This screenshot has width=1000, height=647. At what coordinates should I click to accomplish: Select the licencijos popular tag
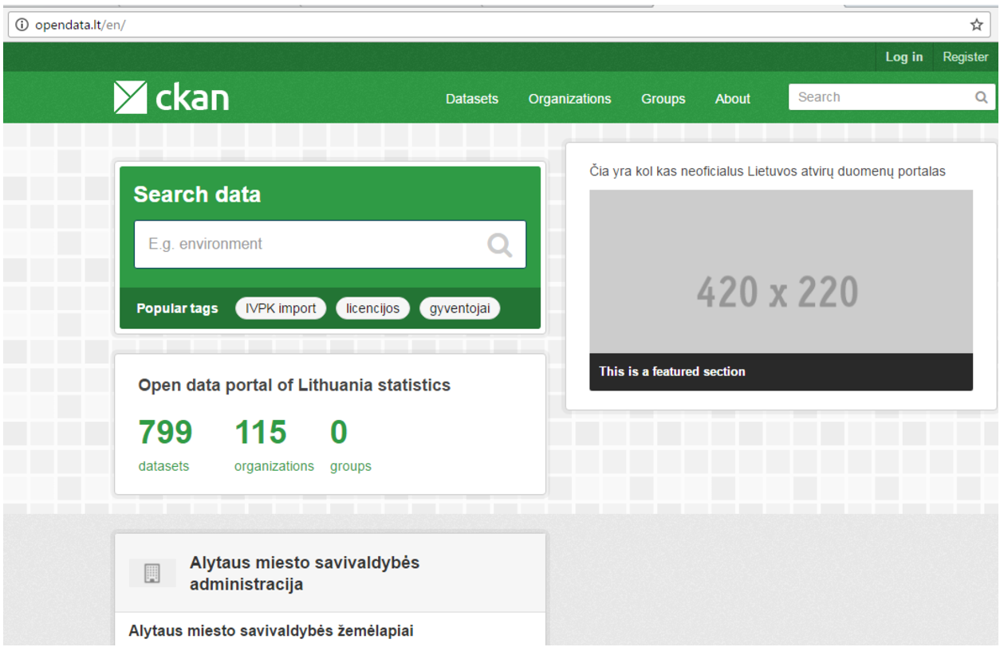(x=373, y=308)
